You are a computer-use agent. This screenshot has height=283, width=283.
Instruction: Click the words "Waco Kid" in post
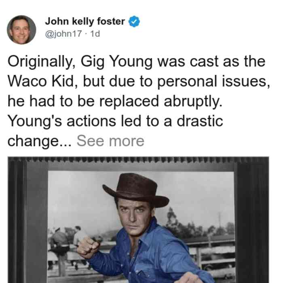click(41, 81)
